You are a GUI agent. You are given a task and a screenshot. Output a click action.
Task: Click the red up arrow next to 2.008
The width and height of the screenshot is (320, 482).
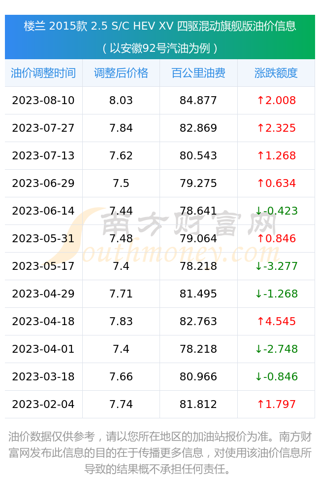(x=260, y=100)
